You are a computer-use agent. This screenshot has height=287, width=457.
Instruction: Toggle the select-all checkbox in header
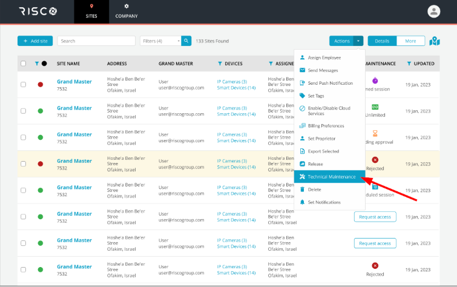click(x=24, y=64)
